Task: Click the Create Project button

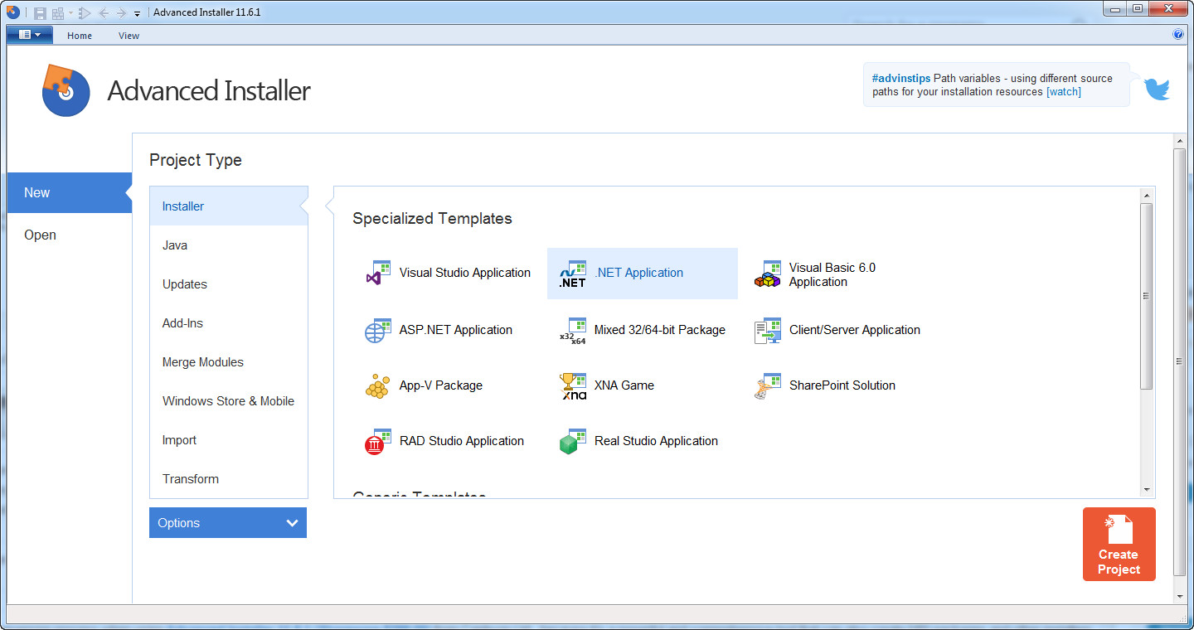Action: 1119,545
